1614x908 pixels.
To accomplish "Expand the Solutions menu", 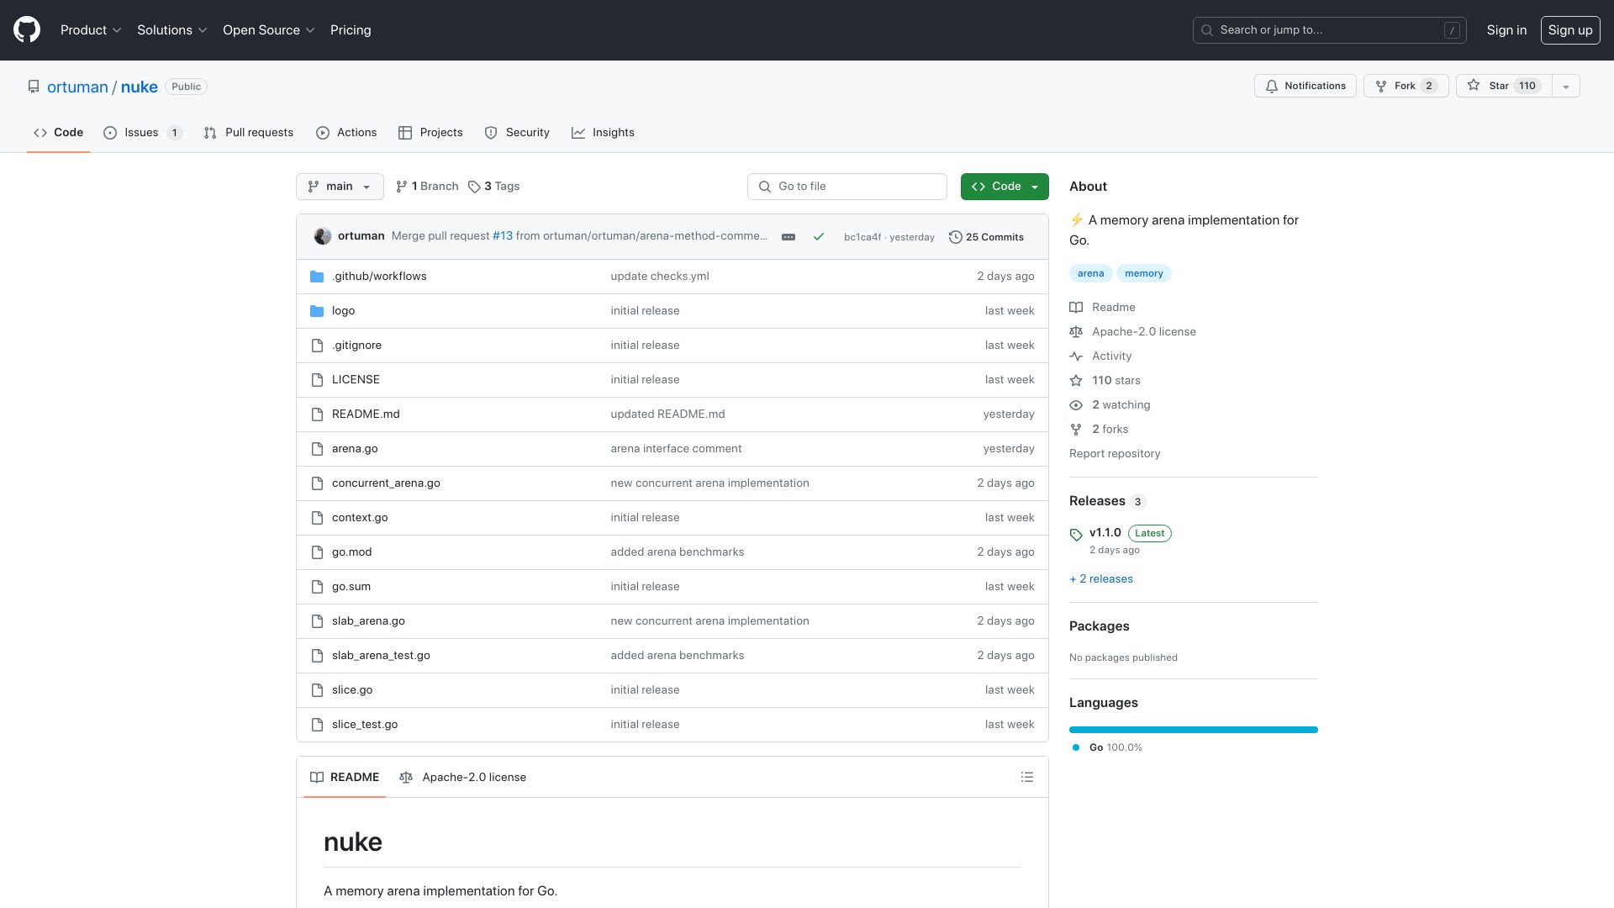I will [171, 30].
